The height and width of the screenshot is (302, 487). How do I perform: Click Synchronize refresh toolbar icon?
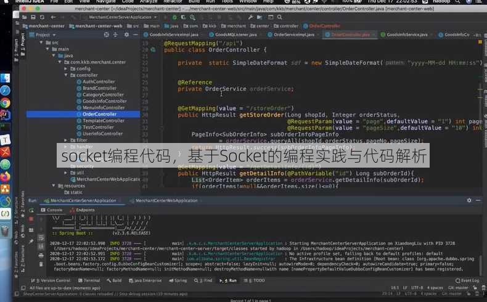42,17
